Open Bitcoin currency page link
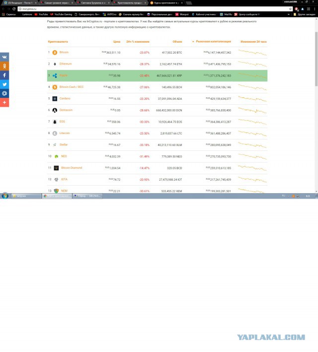Image resolution: width=318 pixels, height=352 pixels. (x=64, y=52)
